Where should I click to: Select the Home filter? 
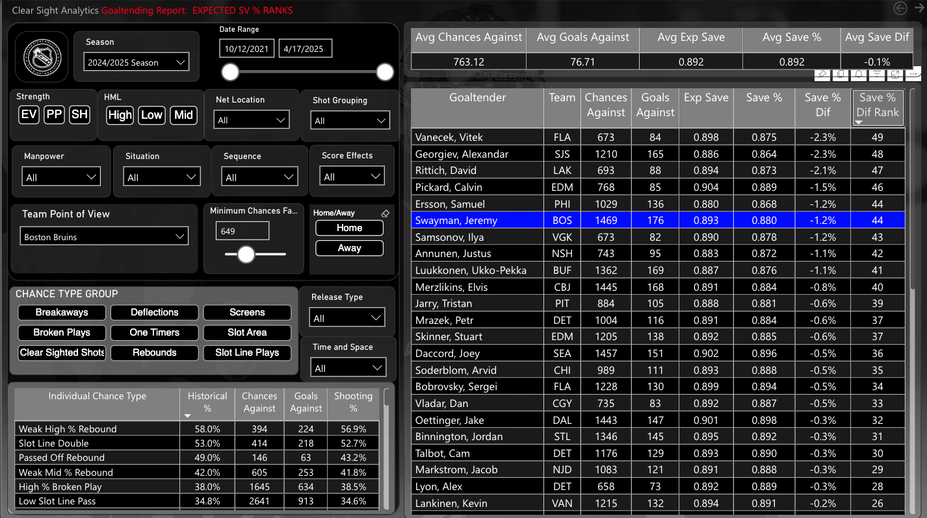[350, 228]
